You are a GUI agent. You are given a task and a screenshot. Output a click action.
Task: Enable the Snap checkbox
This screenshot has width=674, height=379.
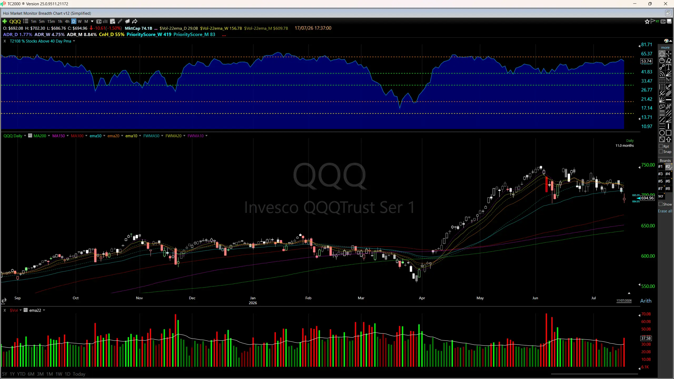[x=661, y=152]
